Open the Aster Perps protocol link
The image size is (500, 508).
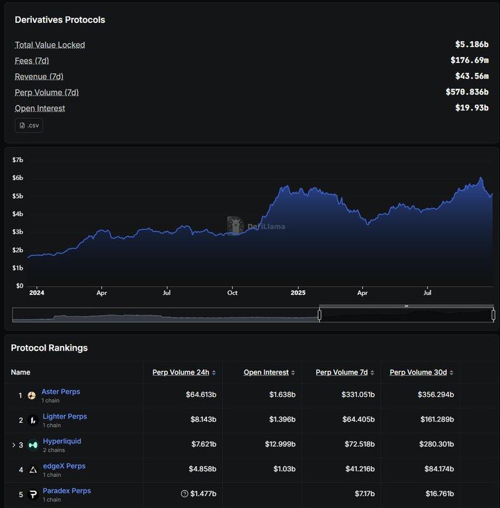coord(61,392)
